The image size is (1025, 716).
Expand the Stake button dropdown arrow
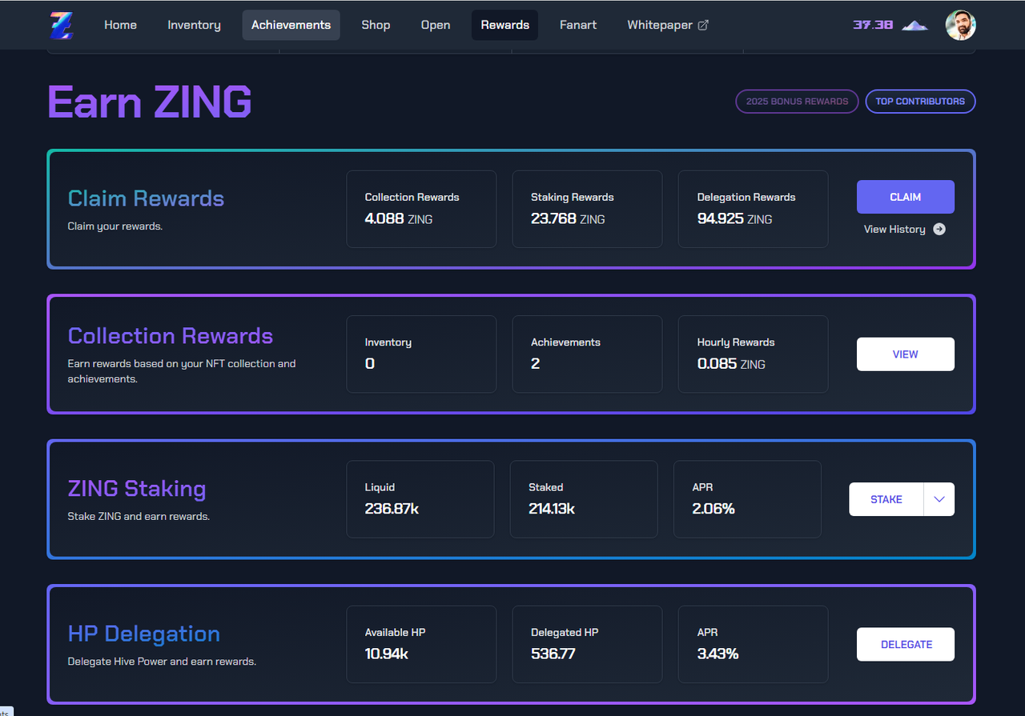939,499
